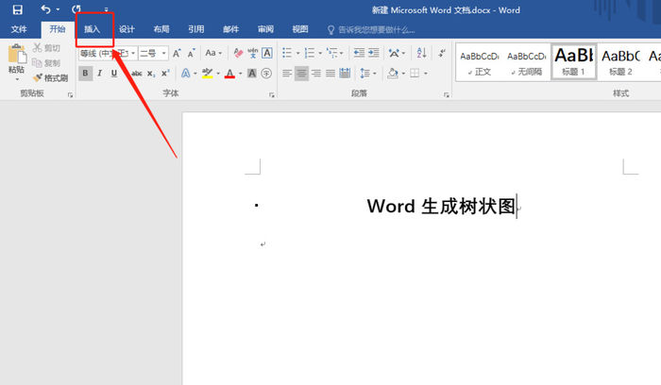
Task: Toggle Italic formatting
Action: [x=99, y=74]
